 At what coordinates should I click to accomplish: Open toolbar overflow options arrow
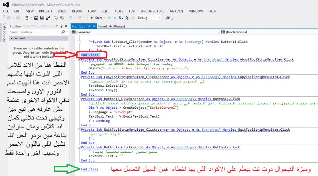click(172, 19)
